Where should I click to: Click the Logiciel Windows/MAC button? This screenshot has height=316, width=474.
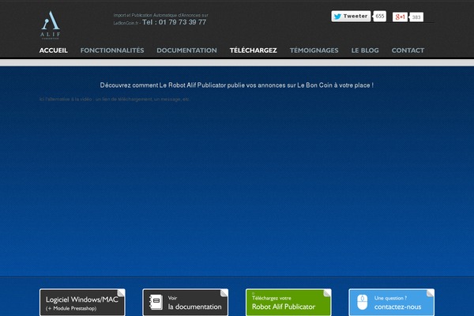pos(82,303)
